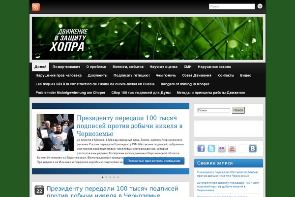Open the Совет Движения menu item
Image resolution: width=295 pixels, height=197 pixels.
pos(197,75)
